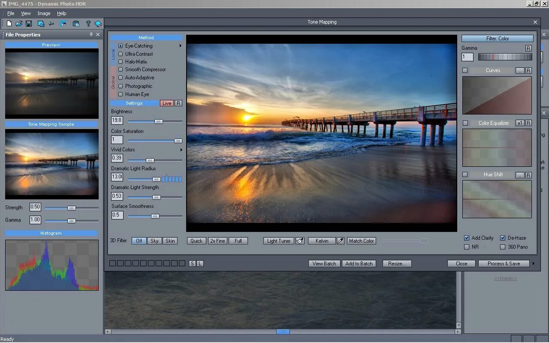Click the View Batch button
Viewport: 549px width, 343px height.
click(x=324, y=263)
